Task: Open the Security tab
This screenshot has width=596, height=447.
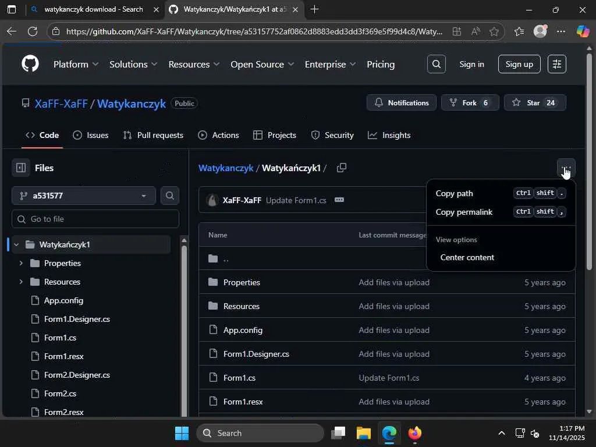Action: 332,135
